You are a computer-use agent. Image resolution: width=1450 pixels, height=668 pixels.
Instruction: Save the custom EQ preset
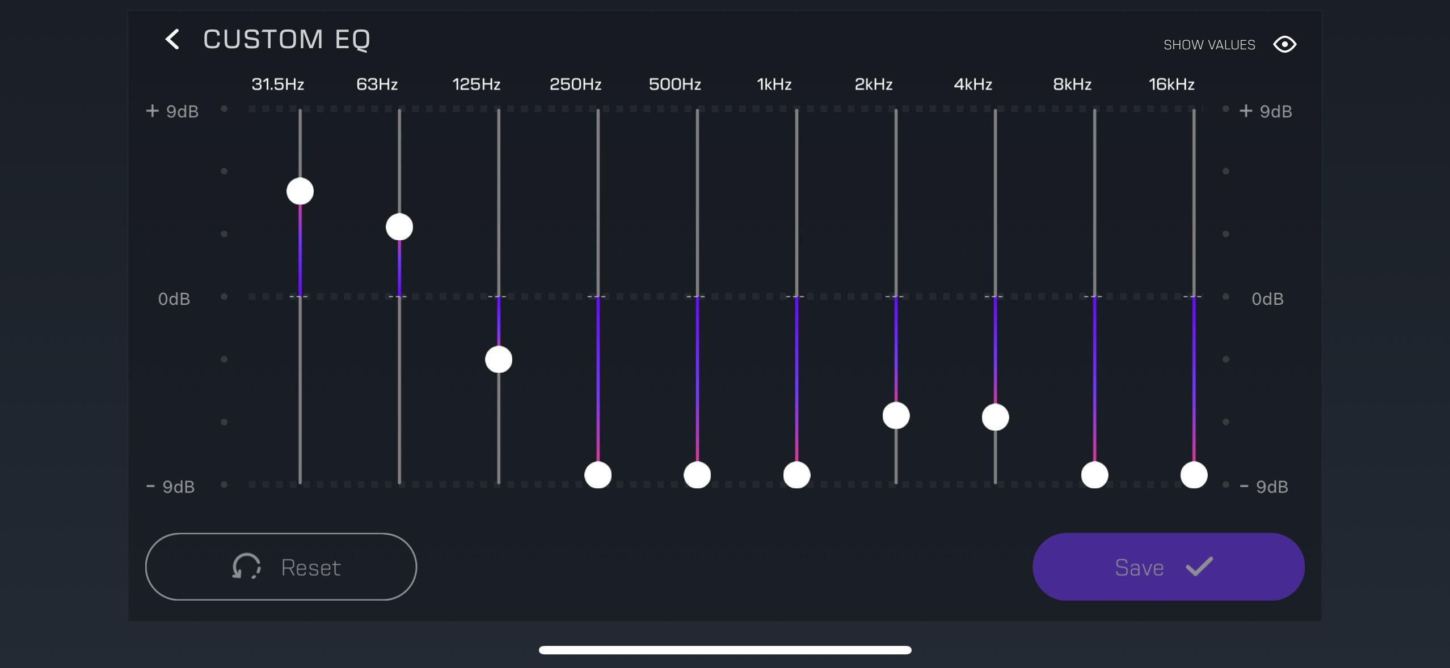pos(1168,567)
